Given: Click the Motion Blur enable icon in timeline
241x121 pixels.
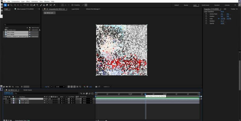Looking at the screenshot, I should pyautogui.click(x=89, y=93).
